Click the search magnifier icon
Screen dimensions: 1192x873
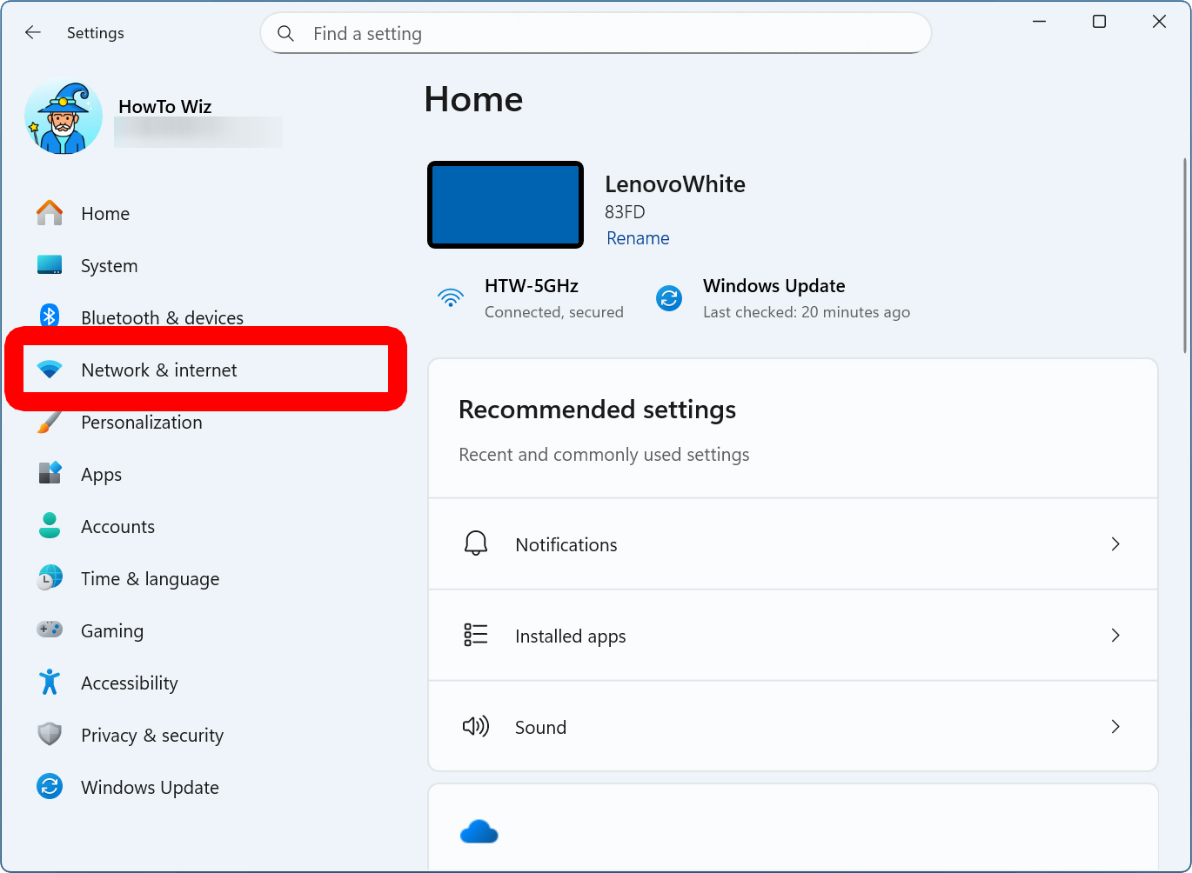[285, 33]
